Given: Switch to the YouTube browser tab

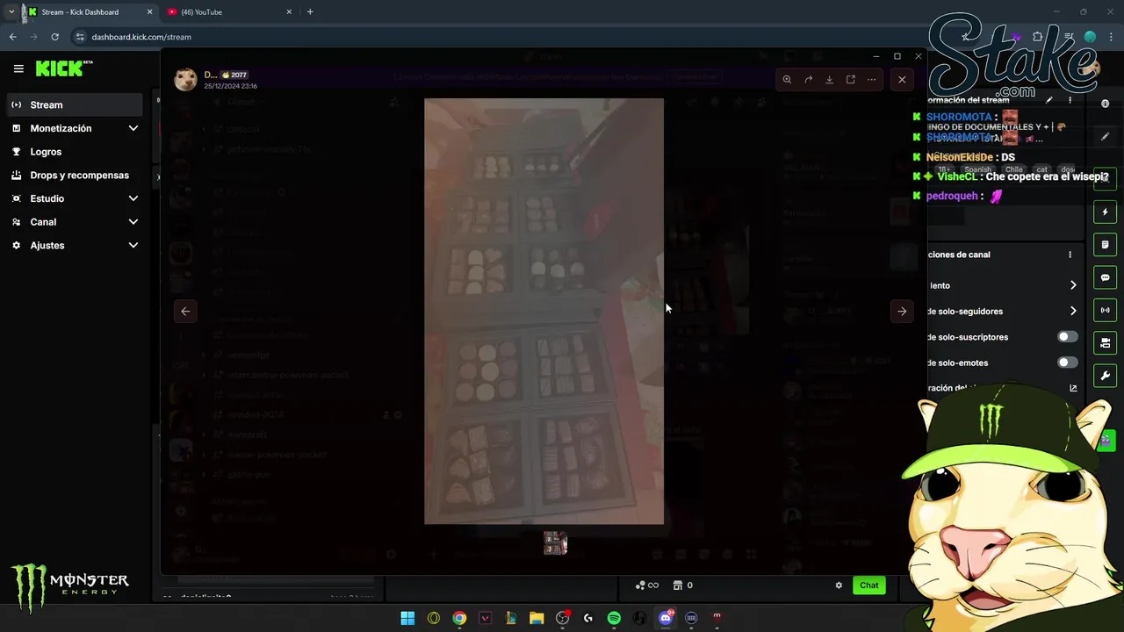Looking at the screenshot, I should coord(227,12).
